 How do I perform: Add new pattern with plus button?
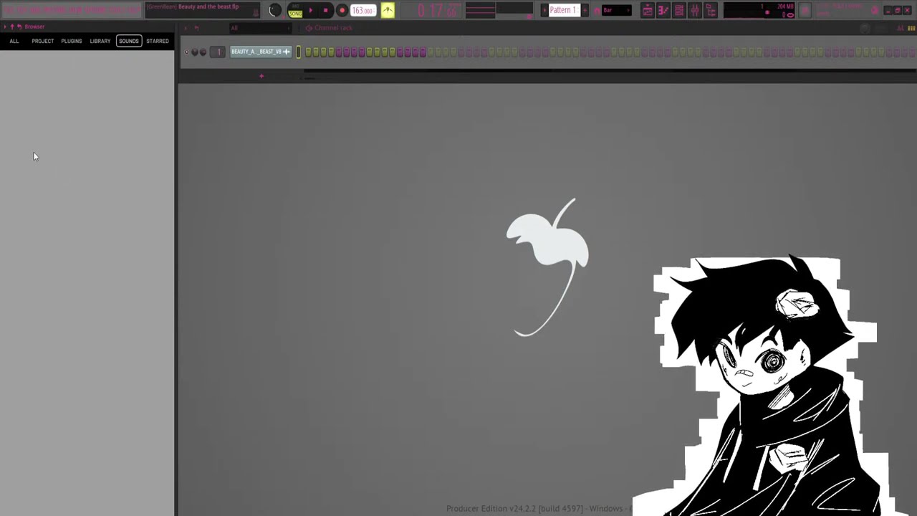tap(585, 10)
